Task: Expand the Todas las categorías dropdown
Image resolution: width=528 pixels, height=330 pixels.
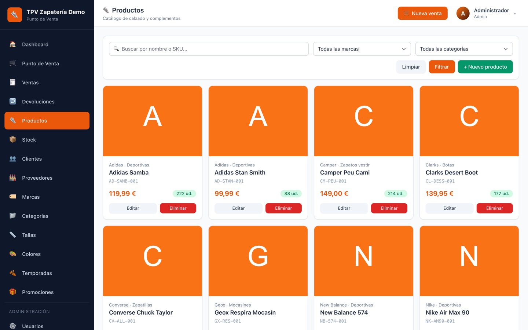Action: point(464,49)
